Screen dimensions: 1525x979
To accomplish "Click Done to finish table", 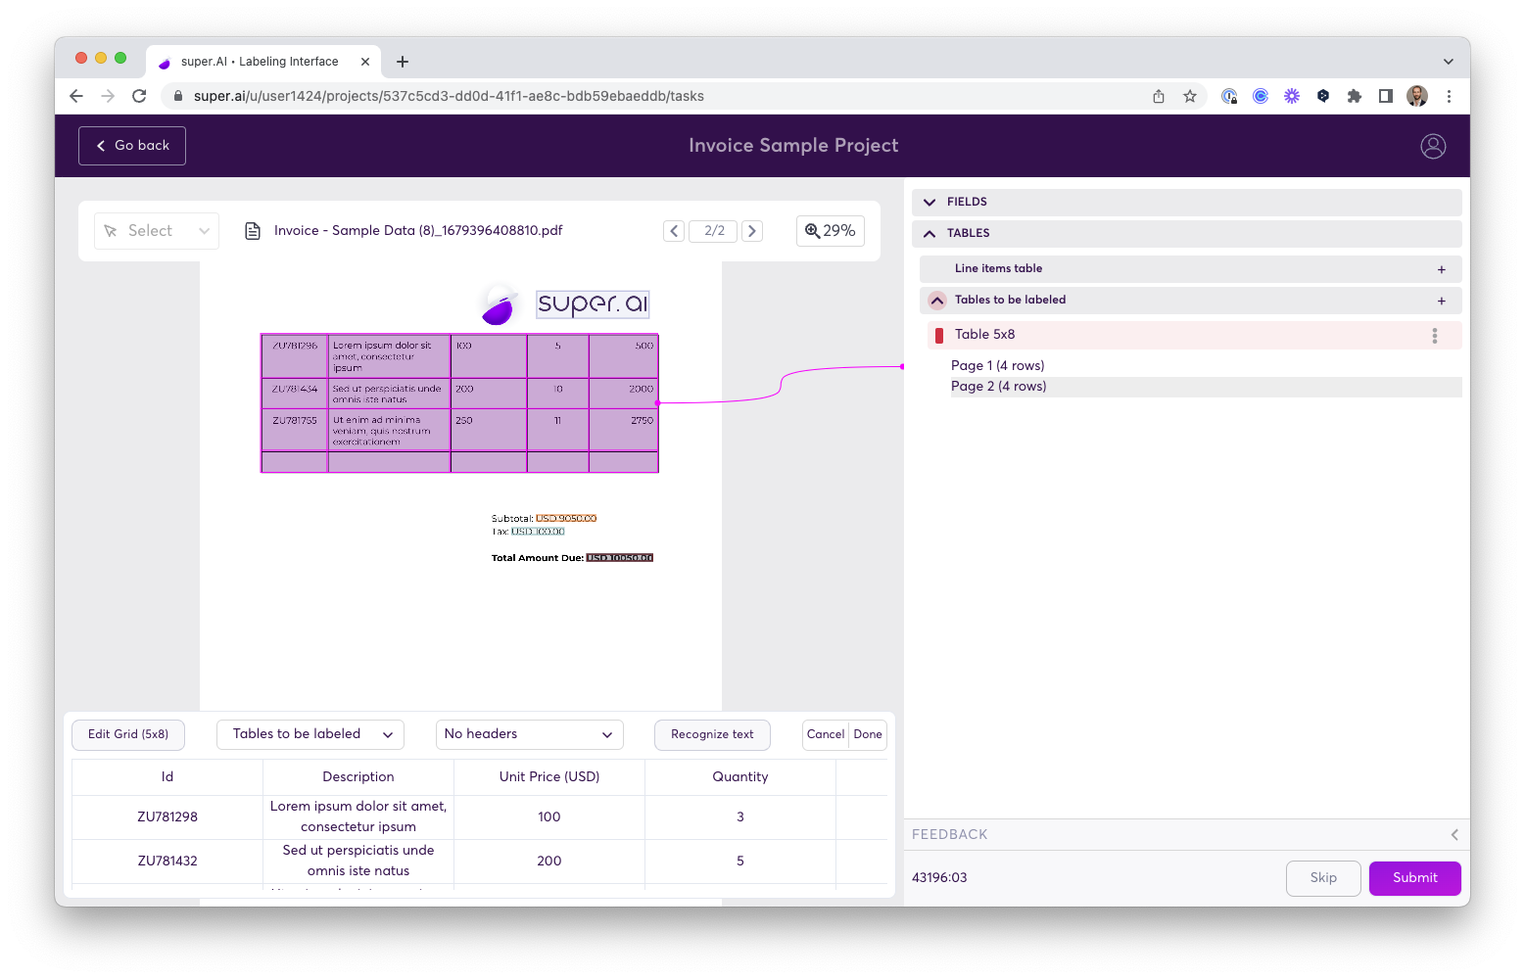I will pyautogui.click(x=868, y=734).
